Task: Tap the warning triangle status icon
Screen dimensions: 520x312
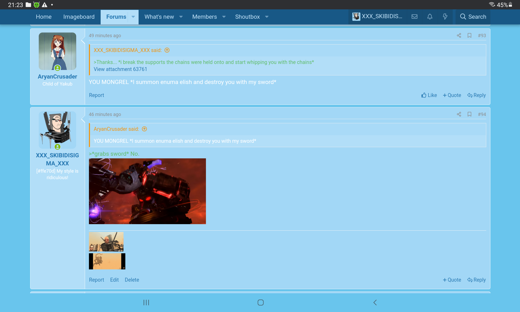Action: 44,5
